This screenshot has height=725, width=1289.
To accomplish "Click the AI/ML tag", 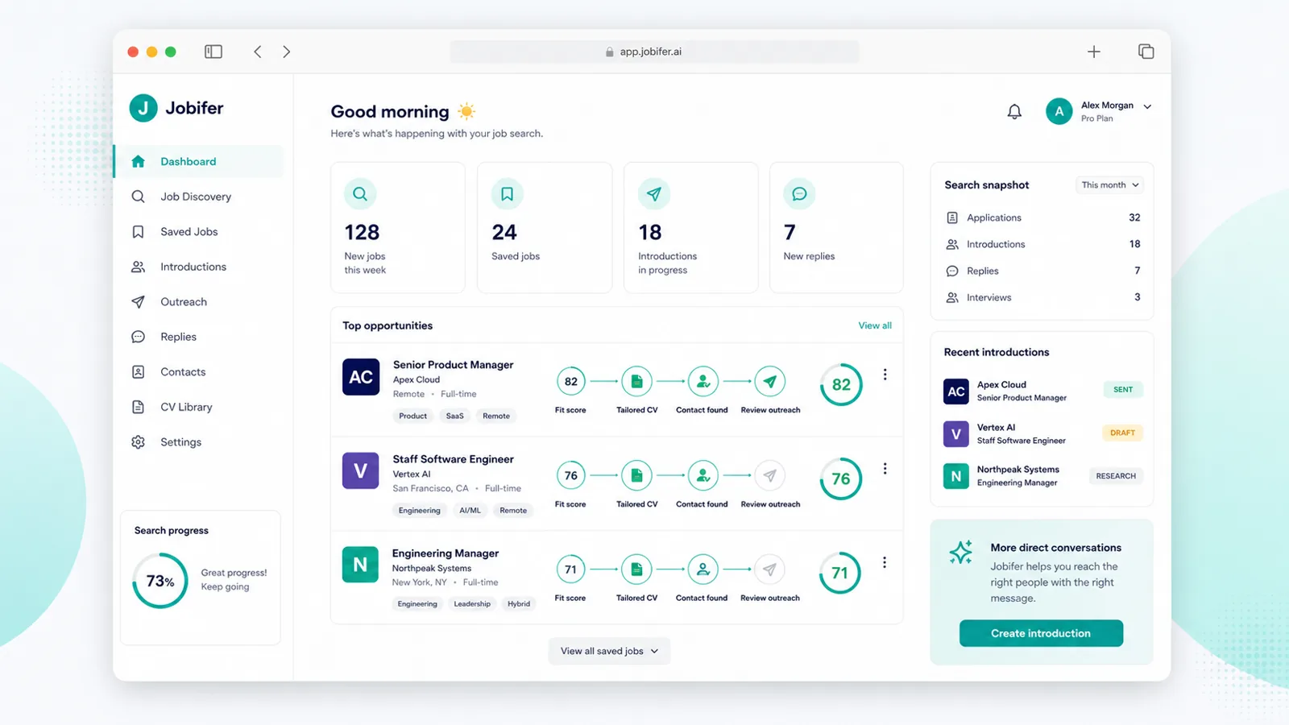I will (470, 511).
